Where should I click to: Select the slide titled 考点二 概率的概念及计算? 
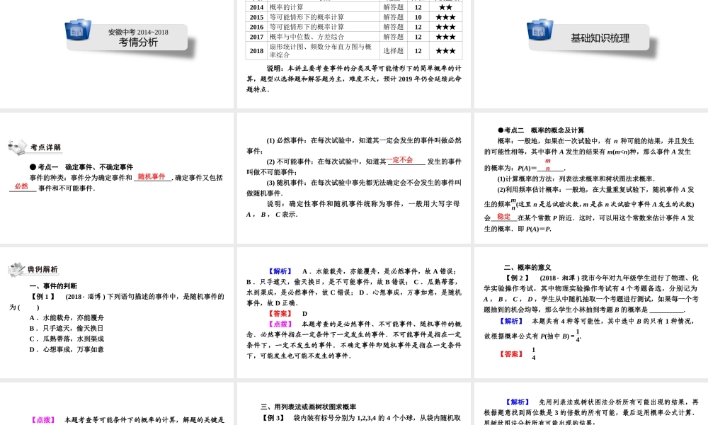[x=591, y=178]
